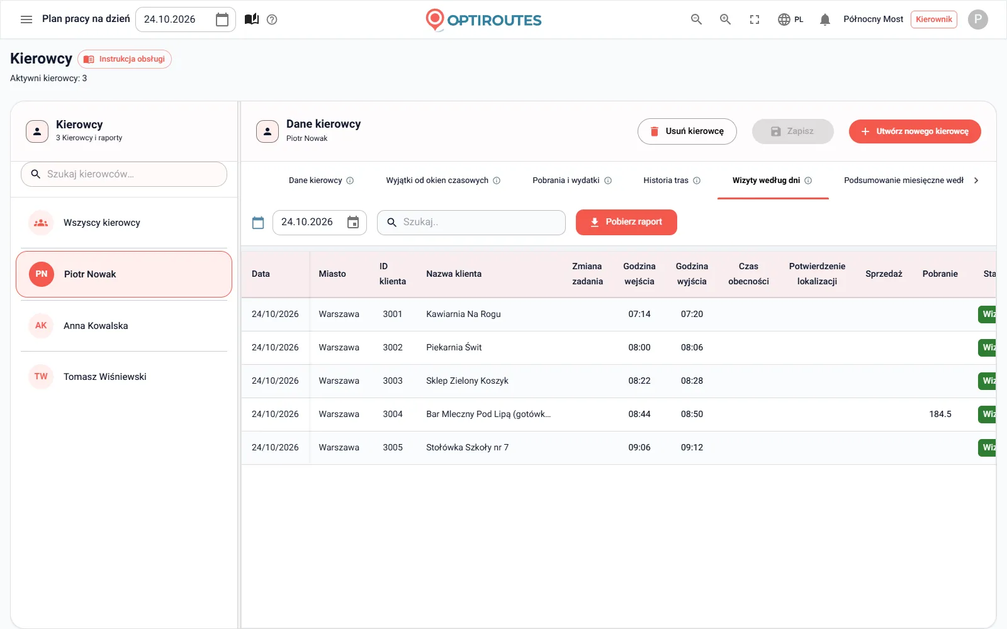Click the Zapisz save button

point(793,131)
